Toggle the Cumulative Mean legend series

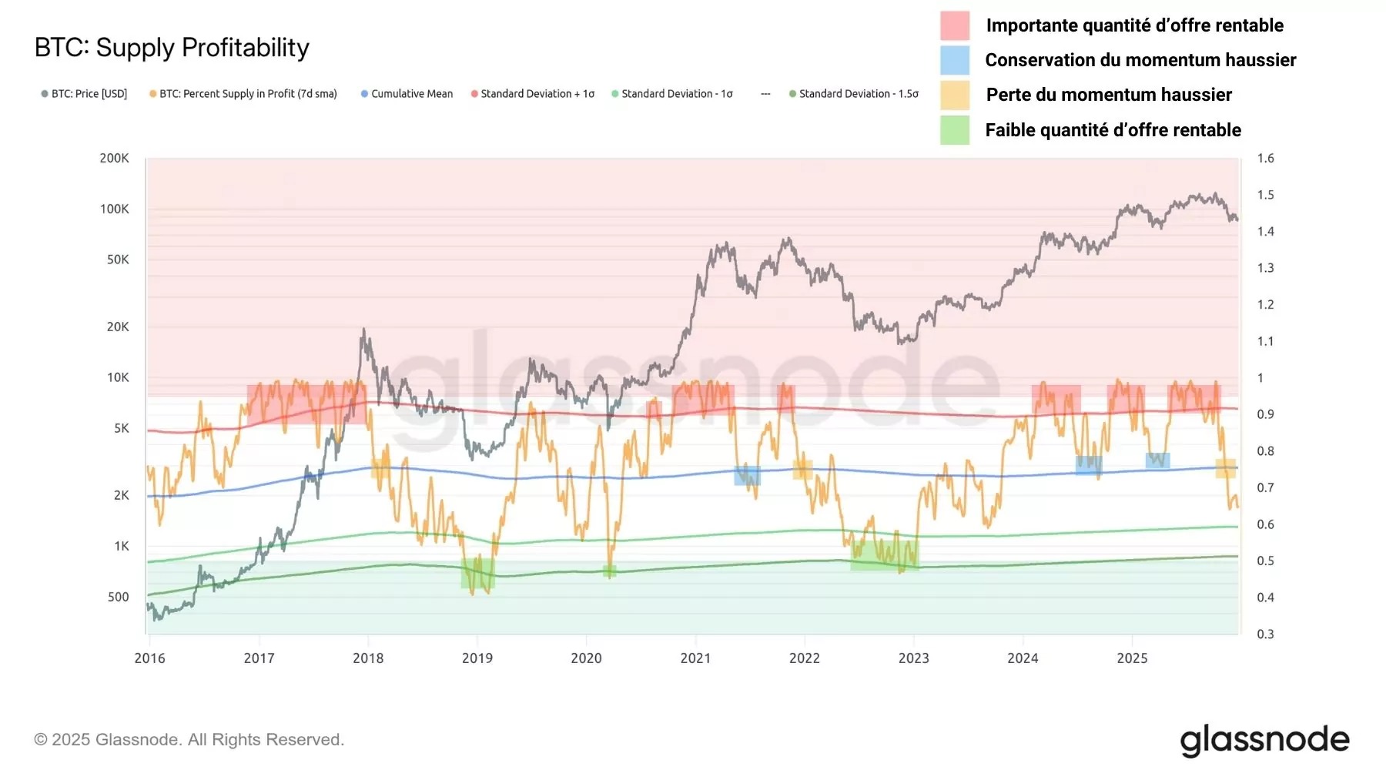(x=407, y=94)
